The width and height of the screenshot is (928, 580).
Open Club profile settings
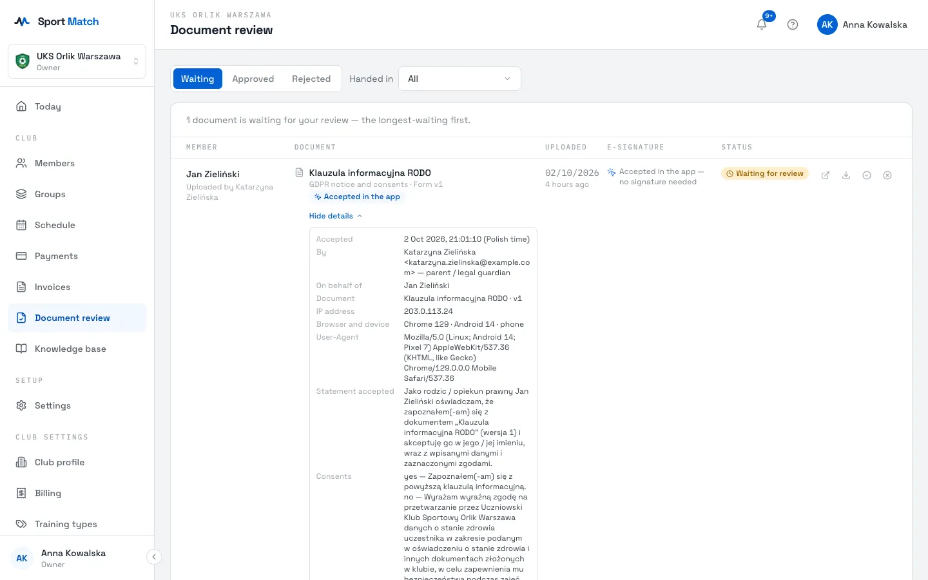[x=77, y=462]
